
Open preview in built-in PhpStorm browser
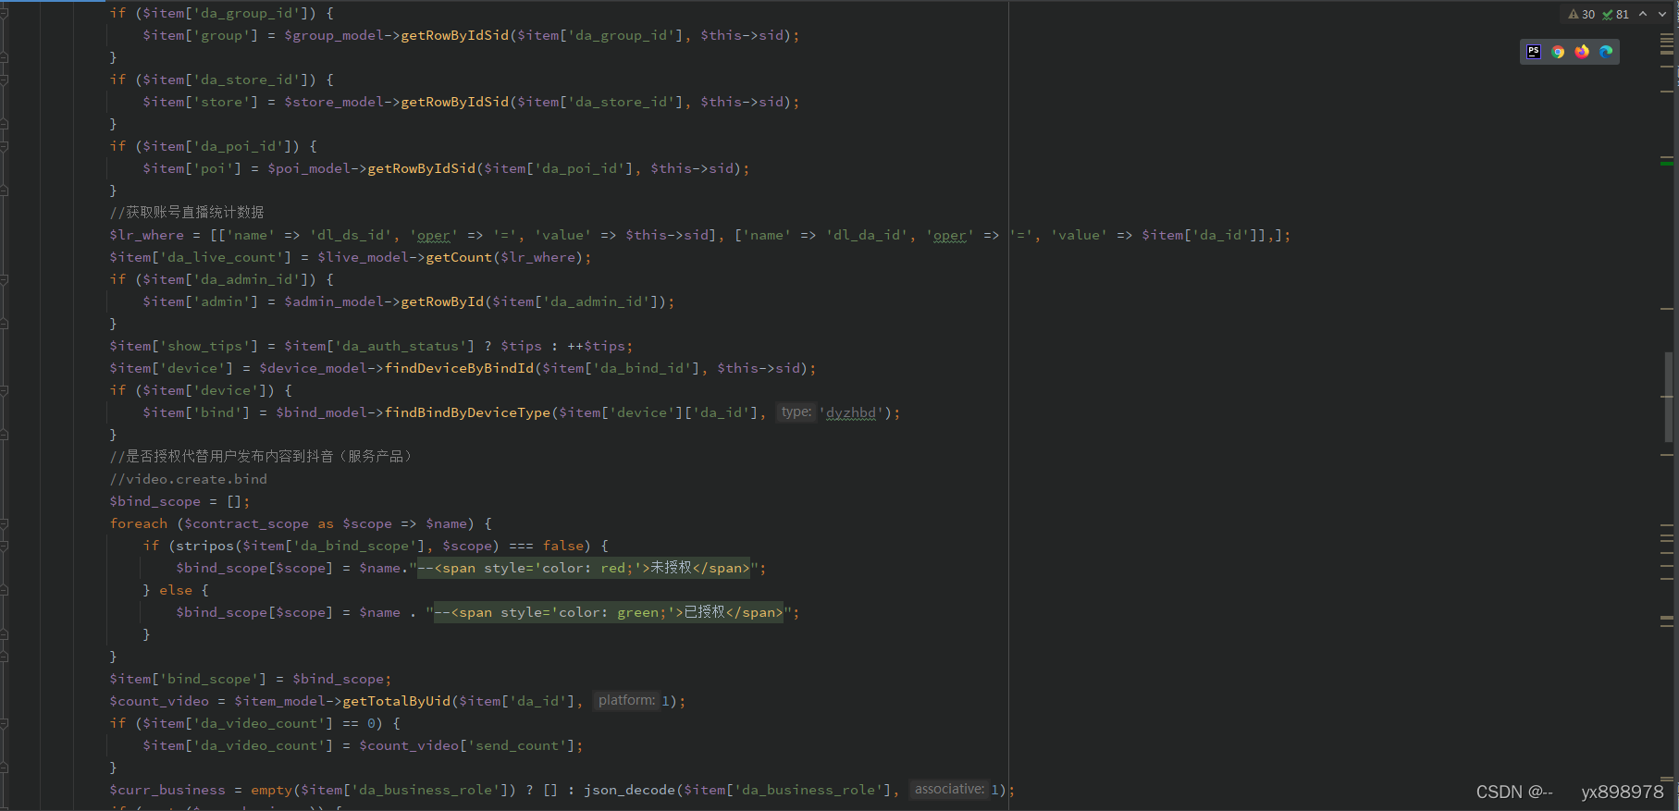click(x=1534, y=52)
